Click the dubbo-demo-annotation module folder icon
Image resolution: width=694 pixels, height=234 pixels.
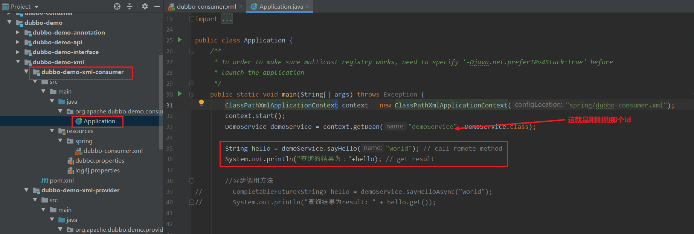coord(28,33)
